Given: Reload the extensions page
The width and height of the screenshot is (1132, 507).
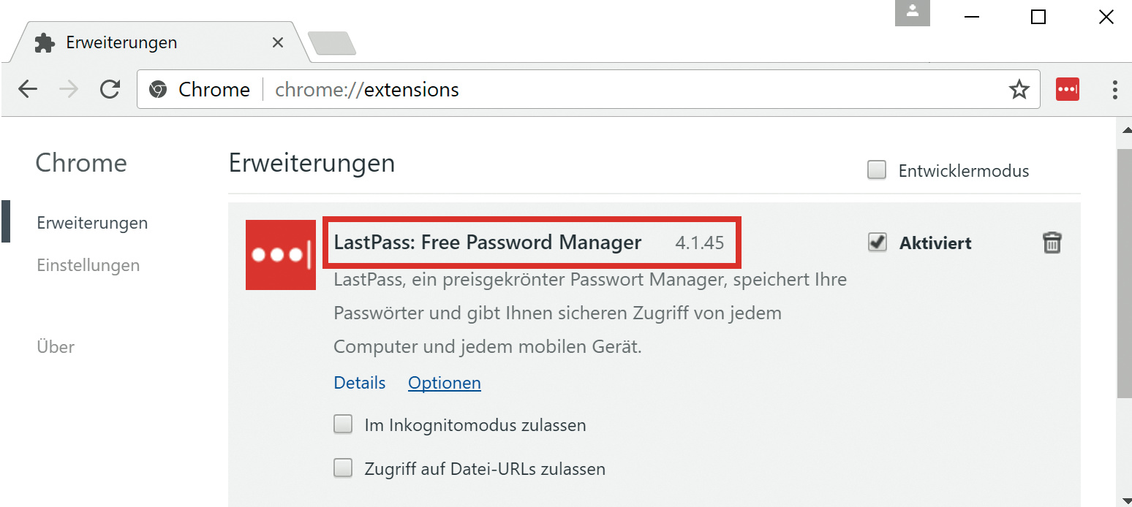Looking at the screenshot, I should [x=110, y=90].
